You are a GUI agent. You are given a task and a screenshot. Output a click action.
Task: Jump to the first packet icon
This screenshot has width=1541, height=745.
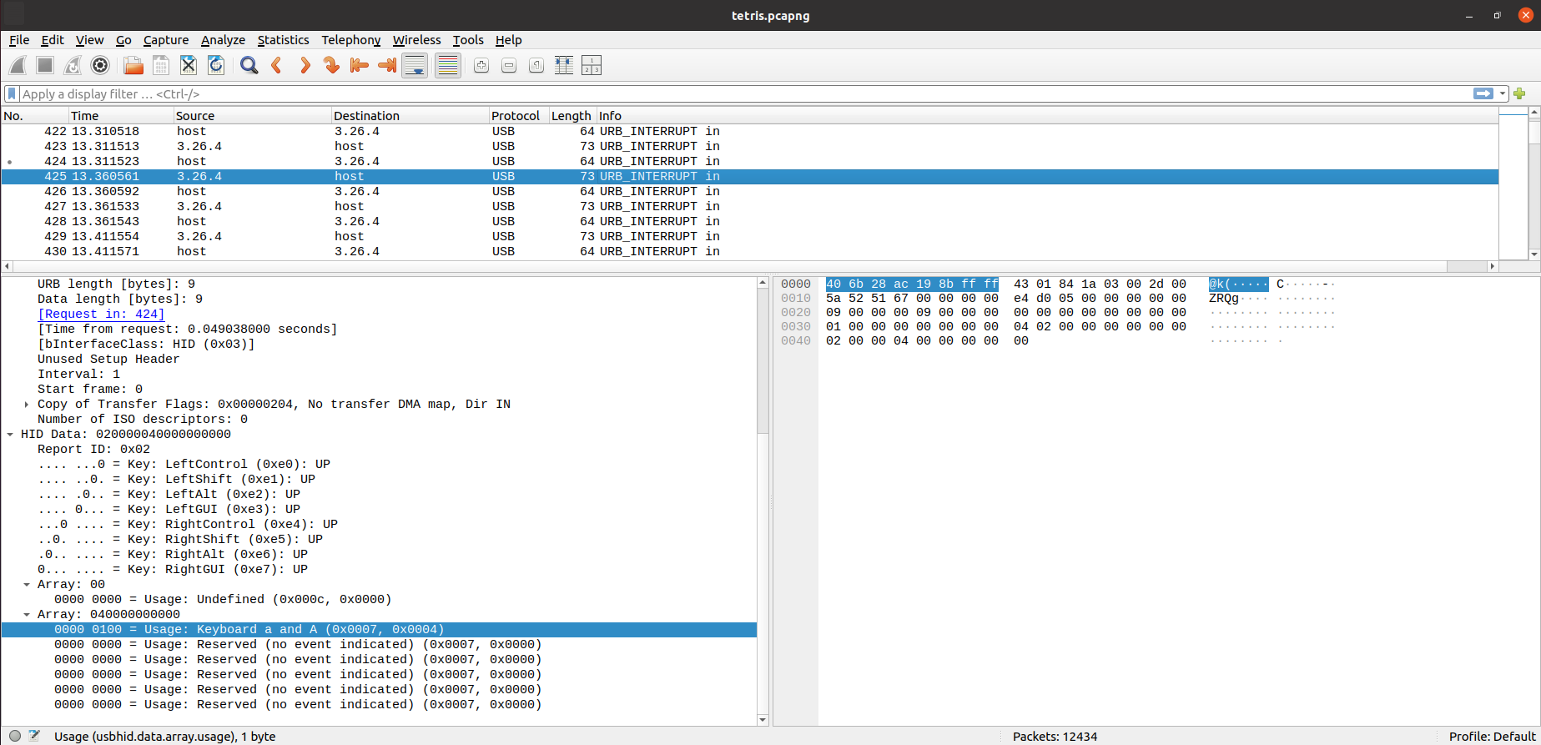[x=359, y=65]
